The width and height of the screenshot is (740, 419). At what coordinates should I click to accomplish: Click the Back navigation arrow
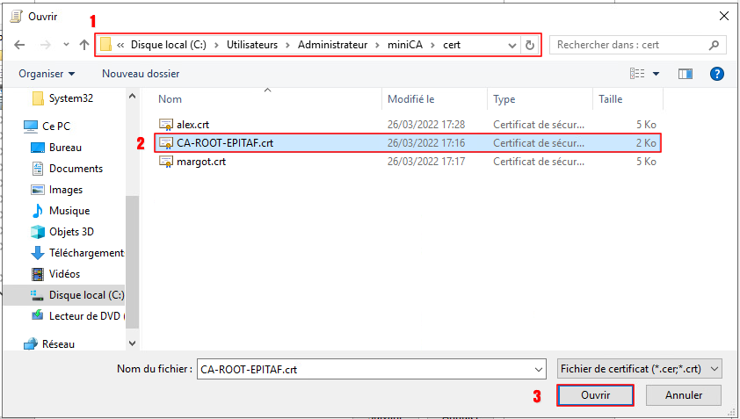coord(20,45)
